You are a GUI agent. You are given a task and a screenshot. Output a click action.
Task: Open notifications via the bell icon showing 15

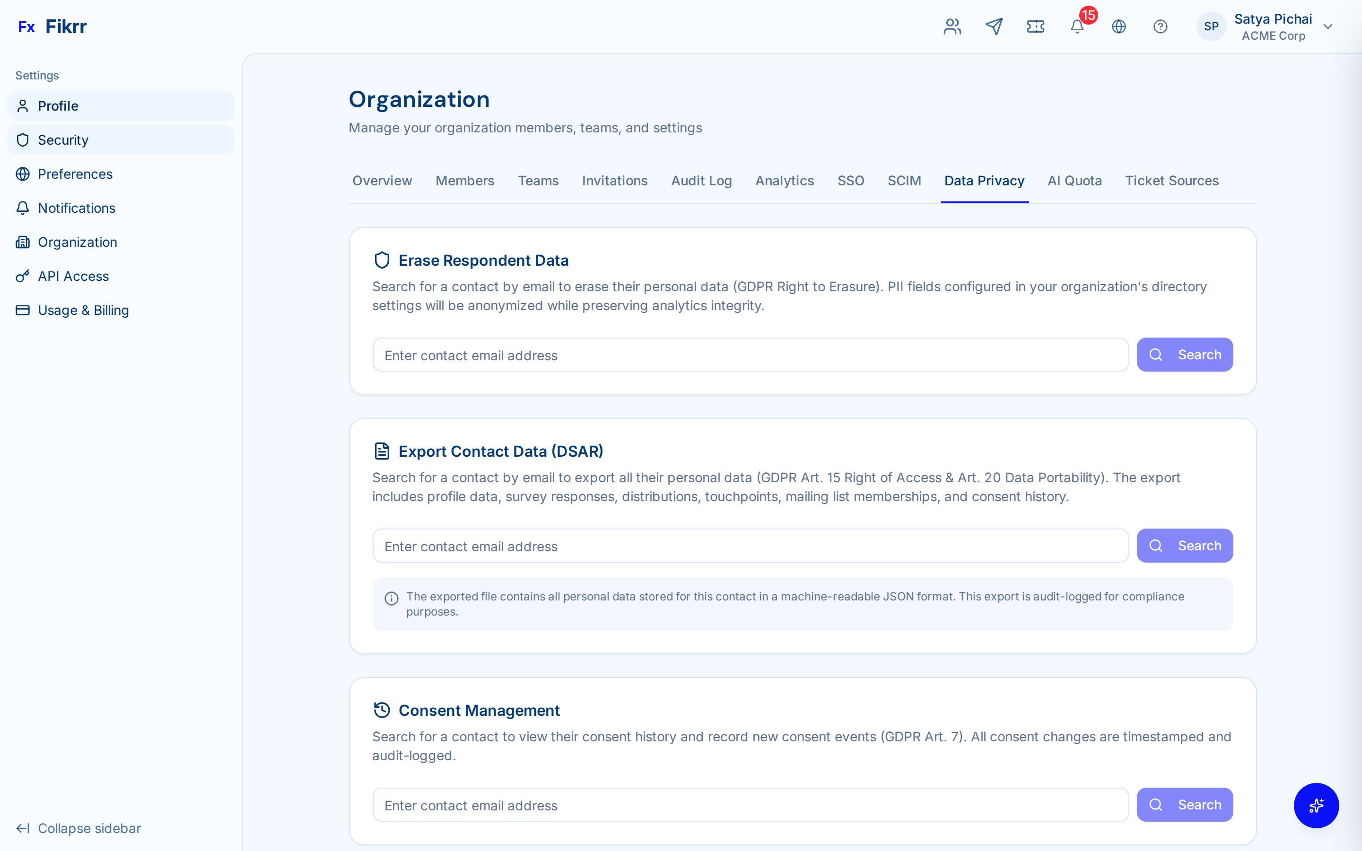pos(1077,27)
